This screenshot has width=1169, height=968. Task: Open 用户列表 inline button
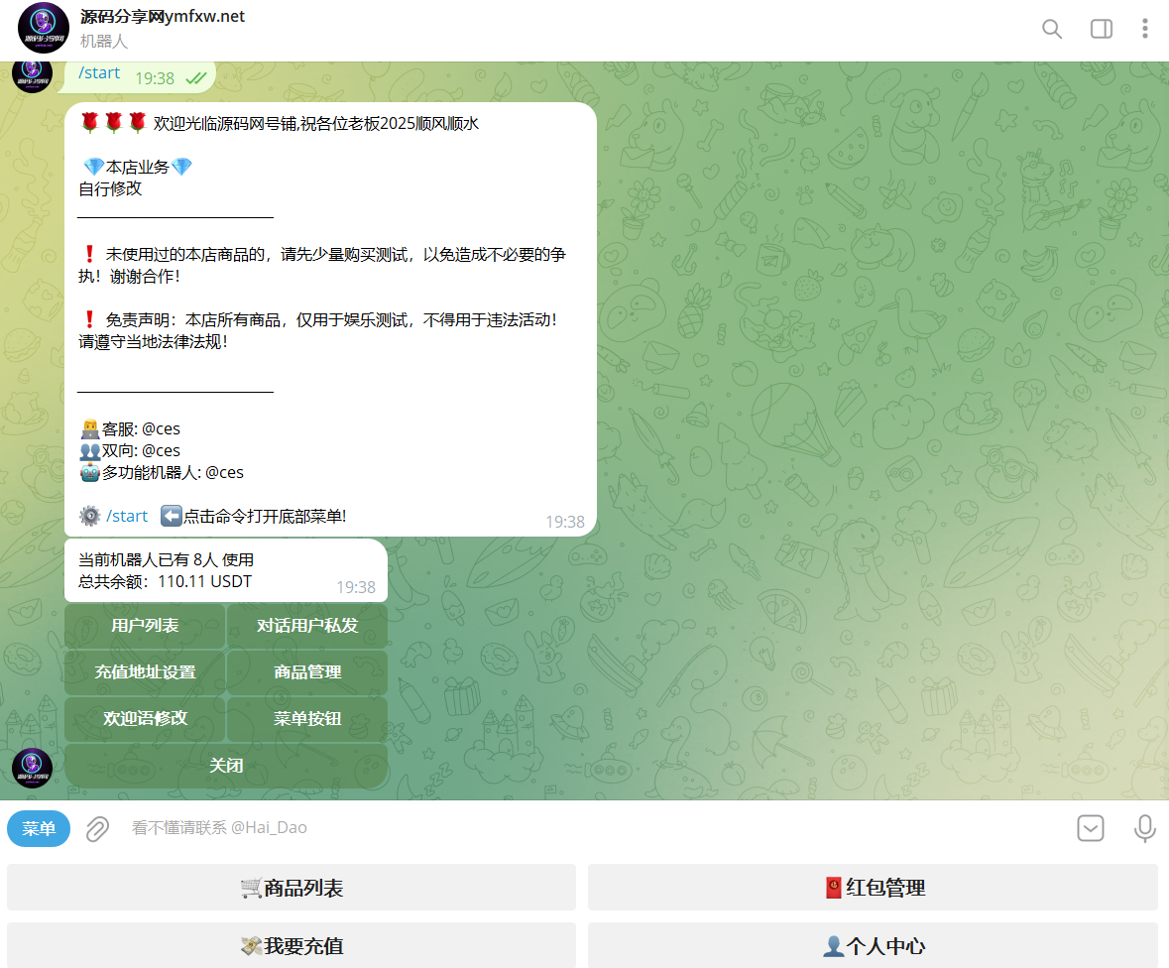[145, 626]
